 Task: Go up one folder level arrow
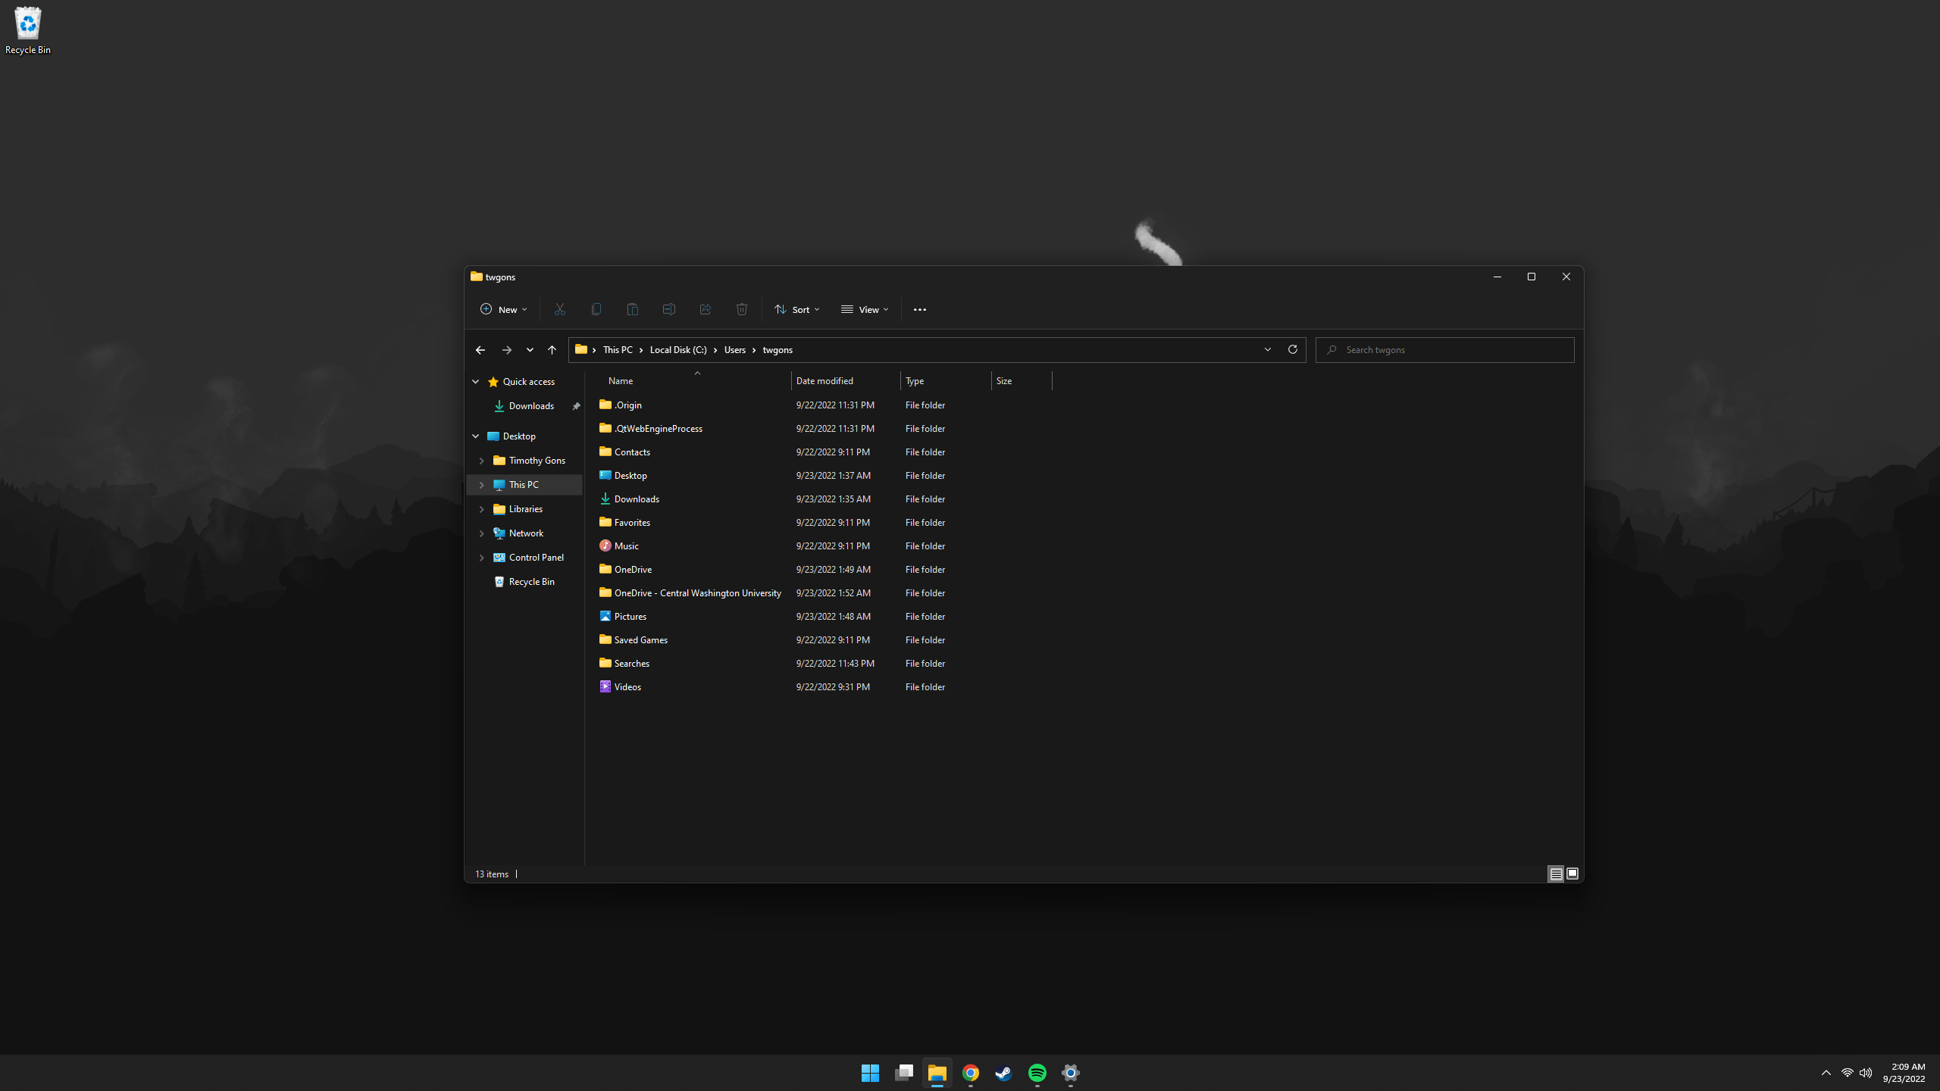point(552,350)
